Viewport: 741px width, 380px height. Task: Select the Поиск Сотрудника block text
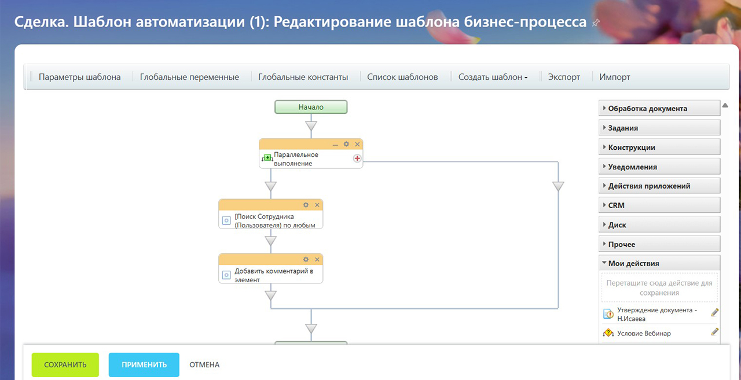pyautogui.click(x=275, y=221)
